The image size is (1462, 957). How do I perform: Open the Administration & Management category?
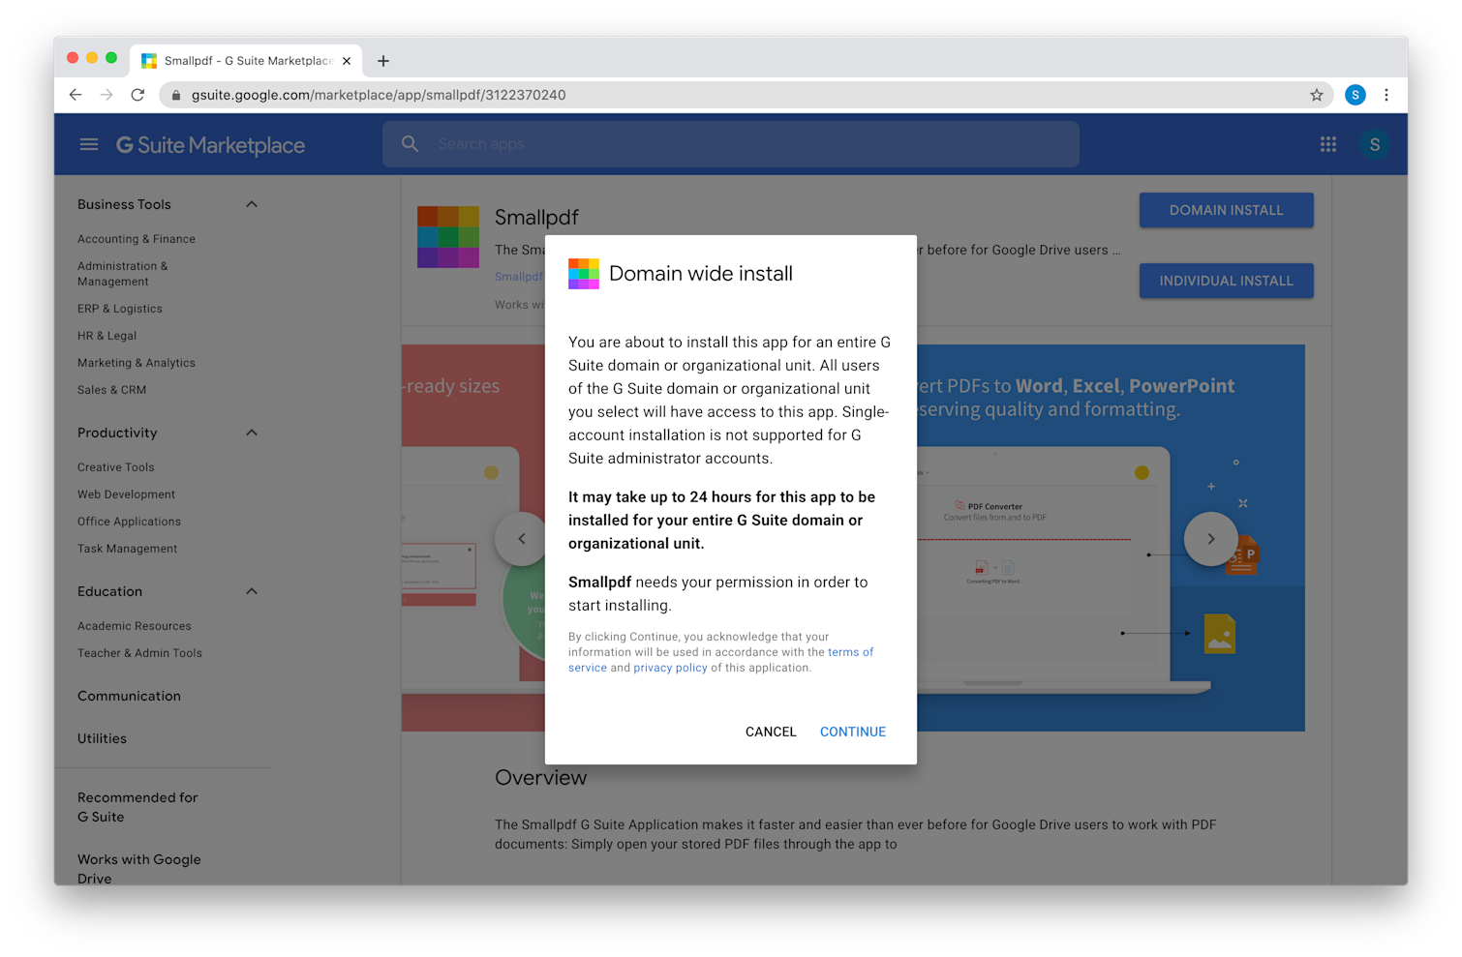point(123,274)
